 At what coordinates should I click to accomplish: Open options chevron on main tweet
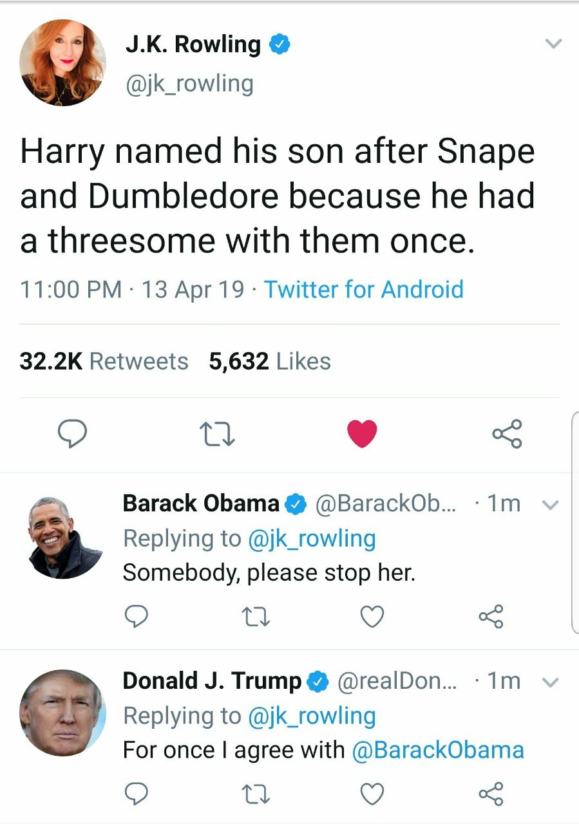click(x=553, y=44)
